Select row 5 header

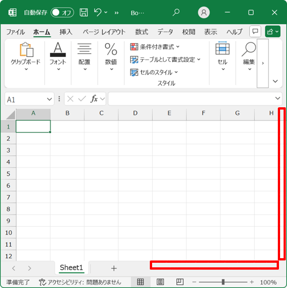pyautogui.click(x=8, y=174)
